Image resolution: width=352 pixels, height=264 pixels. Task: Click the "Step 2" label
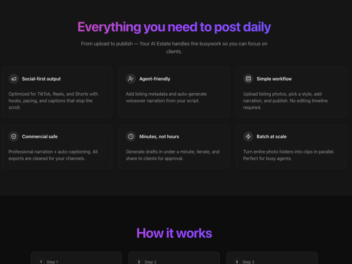150,262
